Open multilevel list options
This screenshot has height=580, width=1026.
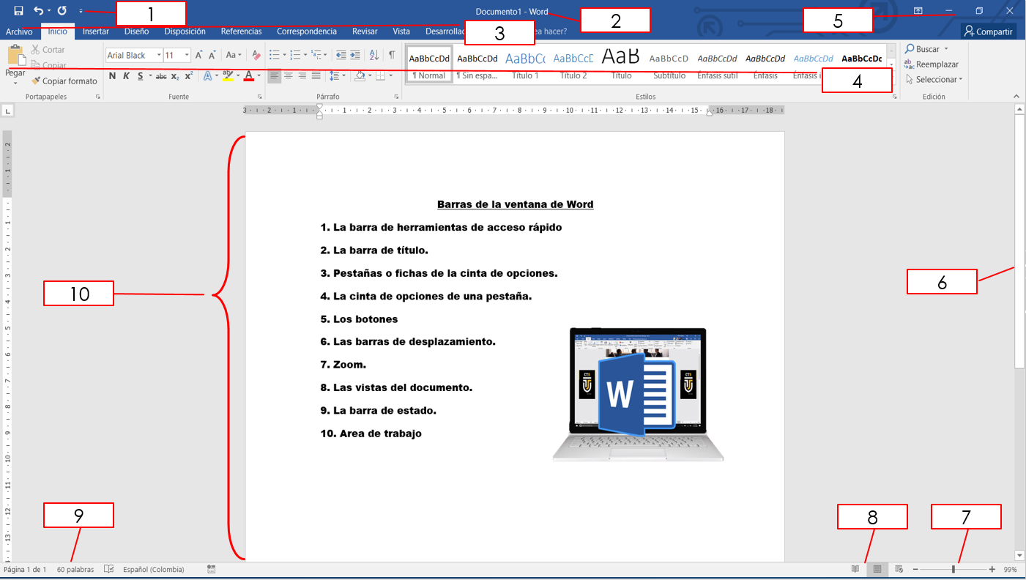pos(318,55)
